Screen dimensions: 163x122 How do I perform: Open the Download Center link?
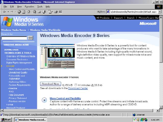point(78,88)
